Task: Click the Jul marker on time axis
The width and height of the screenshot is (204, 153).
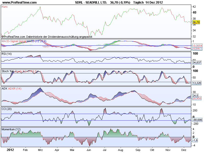Action: point(105,150)
